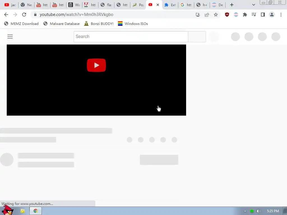Image resolution: width=287 pixels, height=215 pixels.
Task: Open the uBlock Origin extension
Action: point(227,15)
